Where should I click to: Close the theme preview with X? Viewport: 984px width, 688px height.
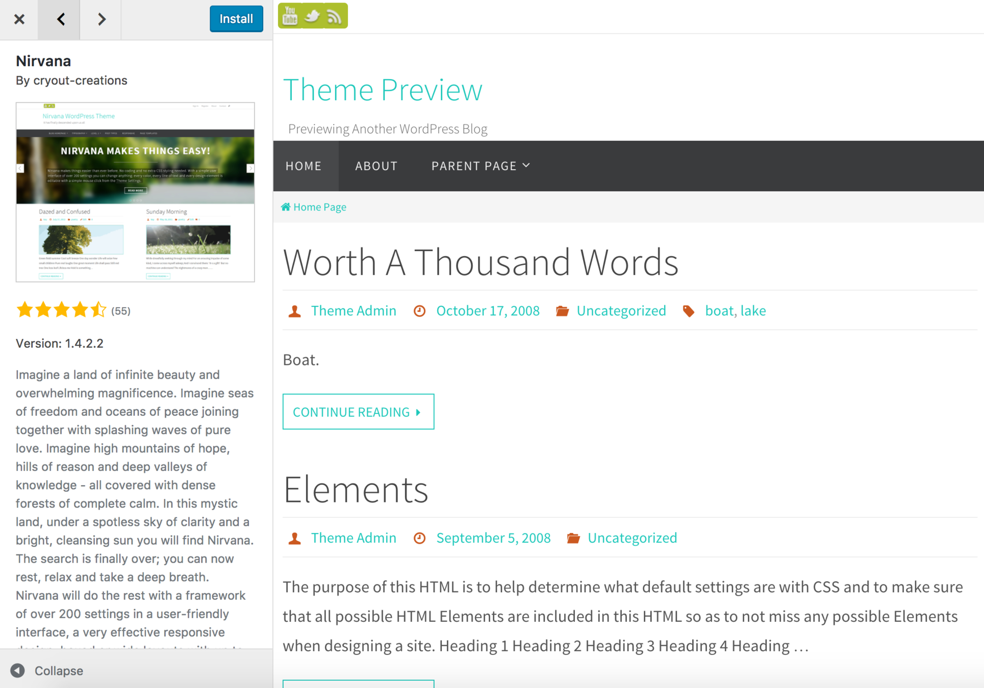click(x=19, y=19)
